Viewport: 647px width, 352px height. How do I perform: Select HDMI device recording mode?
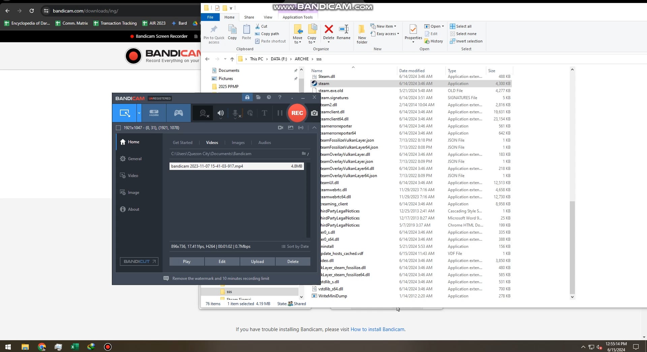[154, 113]
